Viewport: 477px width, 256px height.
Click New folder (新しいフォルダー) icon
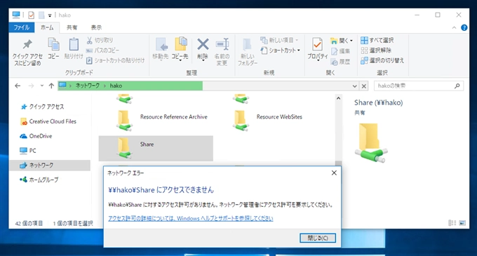pos(248,52)
